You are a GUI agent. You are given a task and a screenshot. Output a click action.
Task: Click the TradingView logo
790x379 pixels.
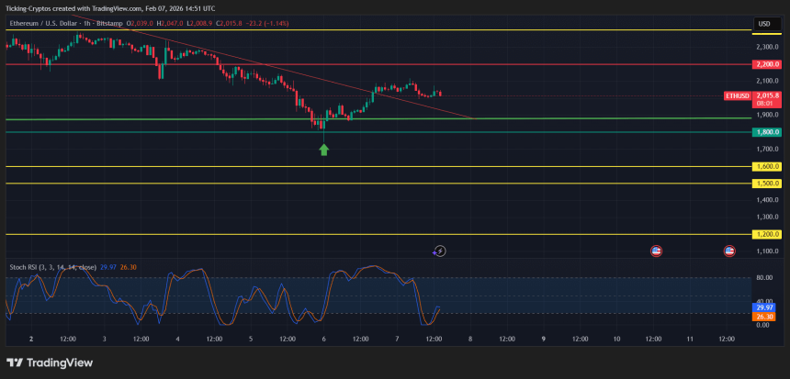coord(50,362)
